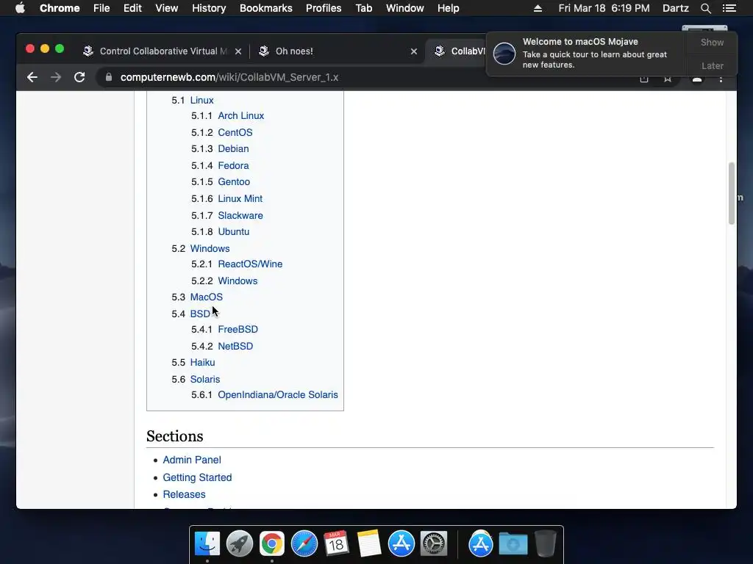Bookmark this page with the star icon
This screenshot has height=564, width=753.
coord(668,79)
